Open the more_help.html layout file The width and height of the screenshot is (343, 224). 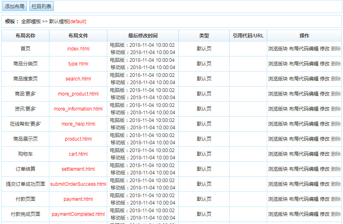coord(78,124)
